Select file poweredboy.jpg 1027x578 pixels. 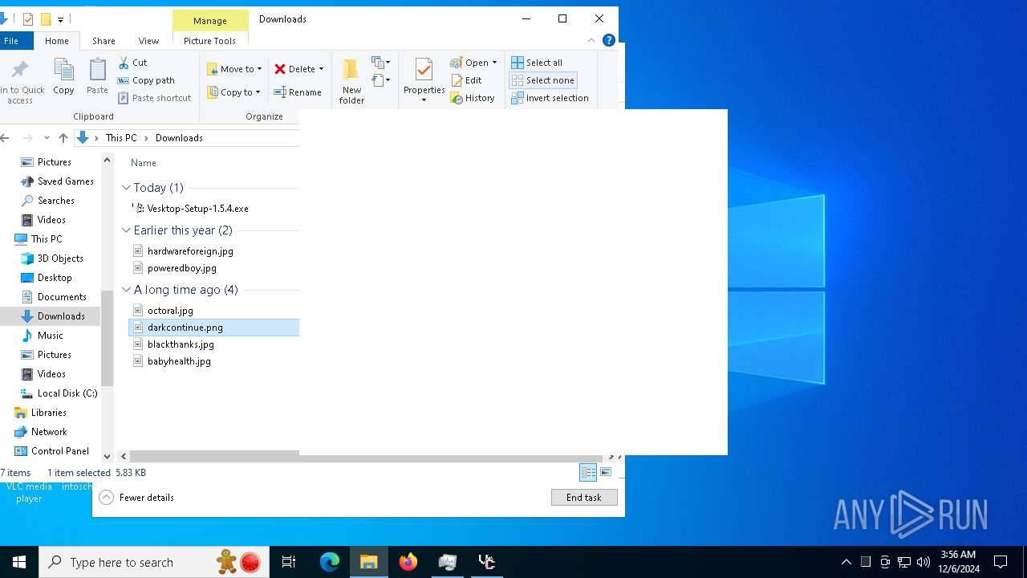pos(181,268)
